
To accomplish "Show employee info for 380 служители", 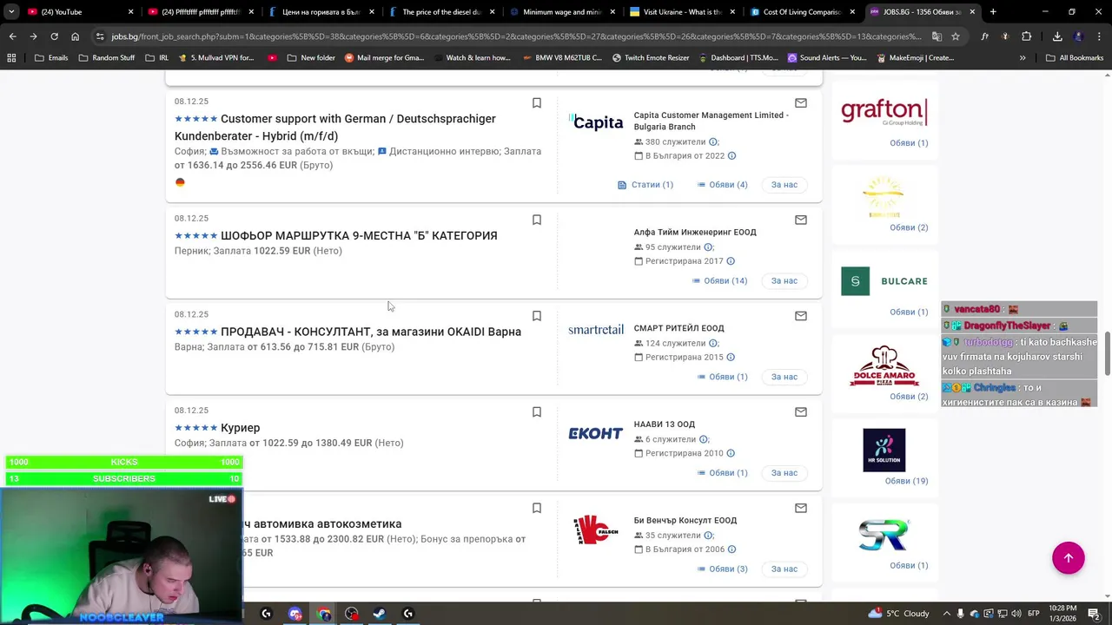I will pos(713,141).
